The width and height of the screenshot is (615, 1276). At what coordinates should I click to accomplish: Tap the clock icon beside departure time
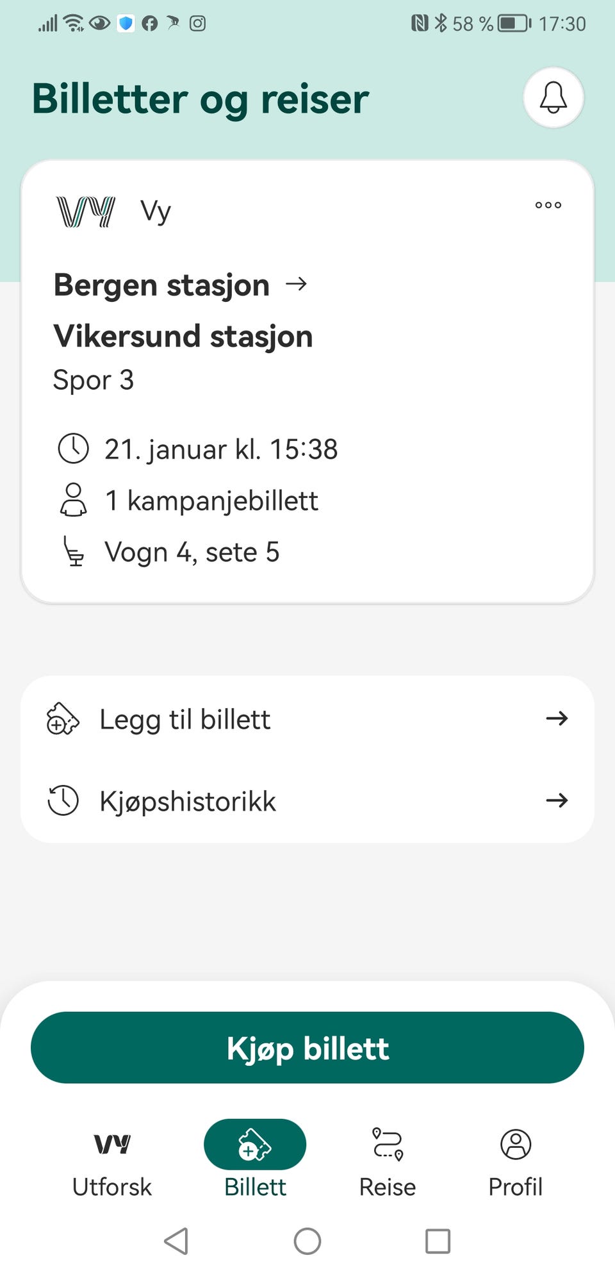coord(74,449)
